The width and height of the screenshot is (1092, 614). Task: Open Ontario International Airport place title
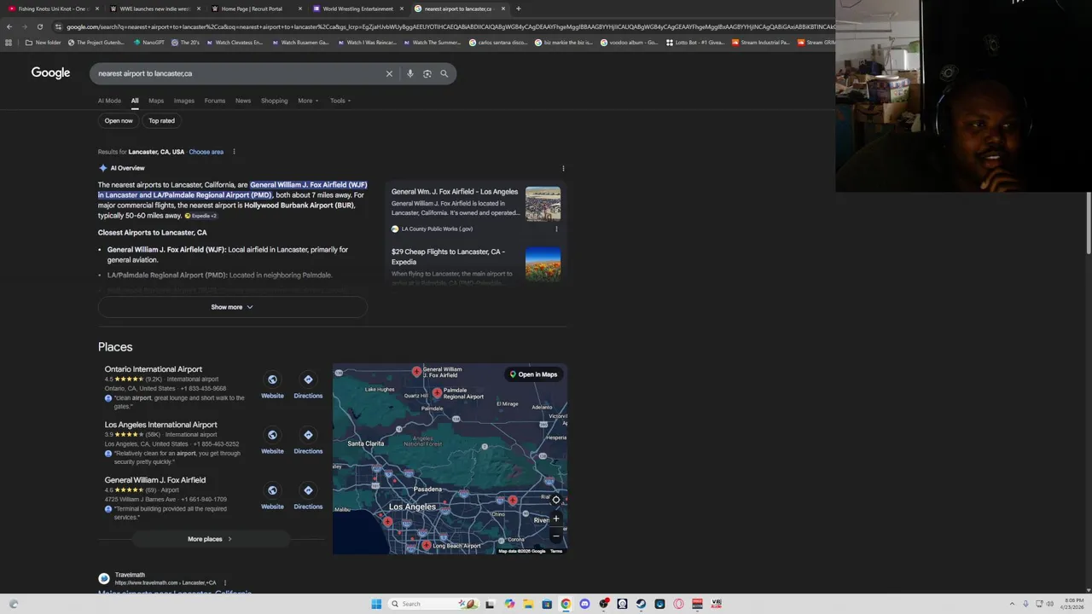pyautogui.click(x=154, y=369)
